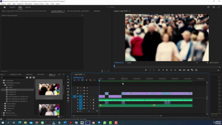
Task: Select the Slip tool
Action: pyautogui.click(x=68, y=89)
